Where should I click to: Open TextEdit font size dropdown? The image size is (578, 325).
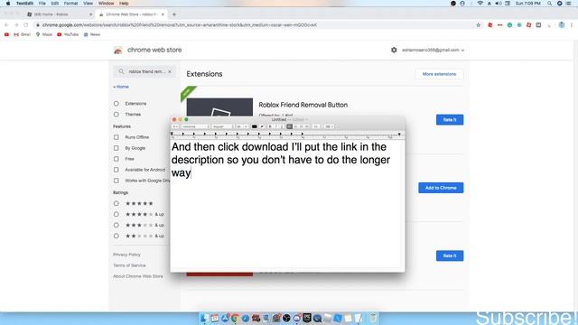(x=241, y=126)
